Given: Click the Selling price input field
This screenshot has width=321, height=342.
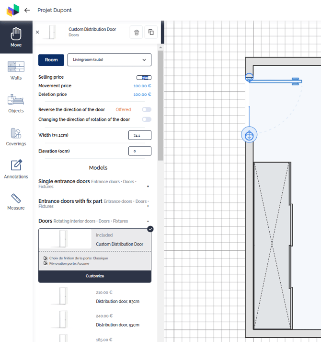Looking at the screenshot, I should coord(144,78).
